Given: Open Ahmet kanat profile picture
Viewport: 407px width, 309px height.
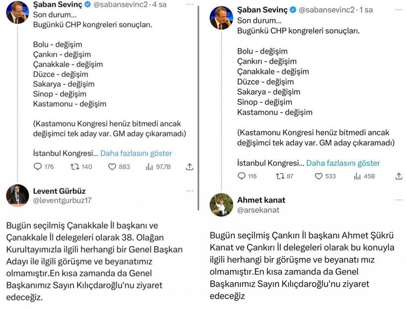Looking at the screenshot, I should pos(221,205).
